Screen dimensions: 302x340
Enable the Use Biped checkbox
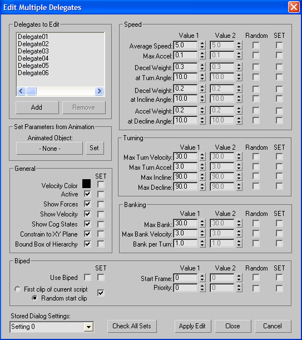(87, 277)
